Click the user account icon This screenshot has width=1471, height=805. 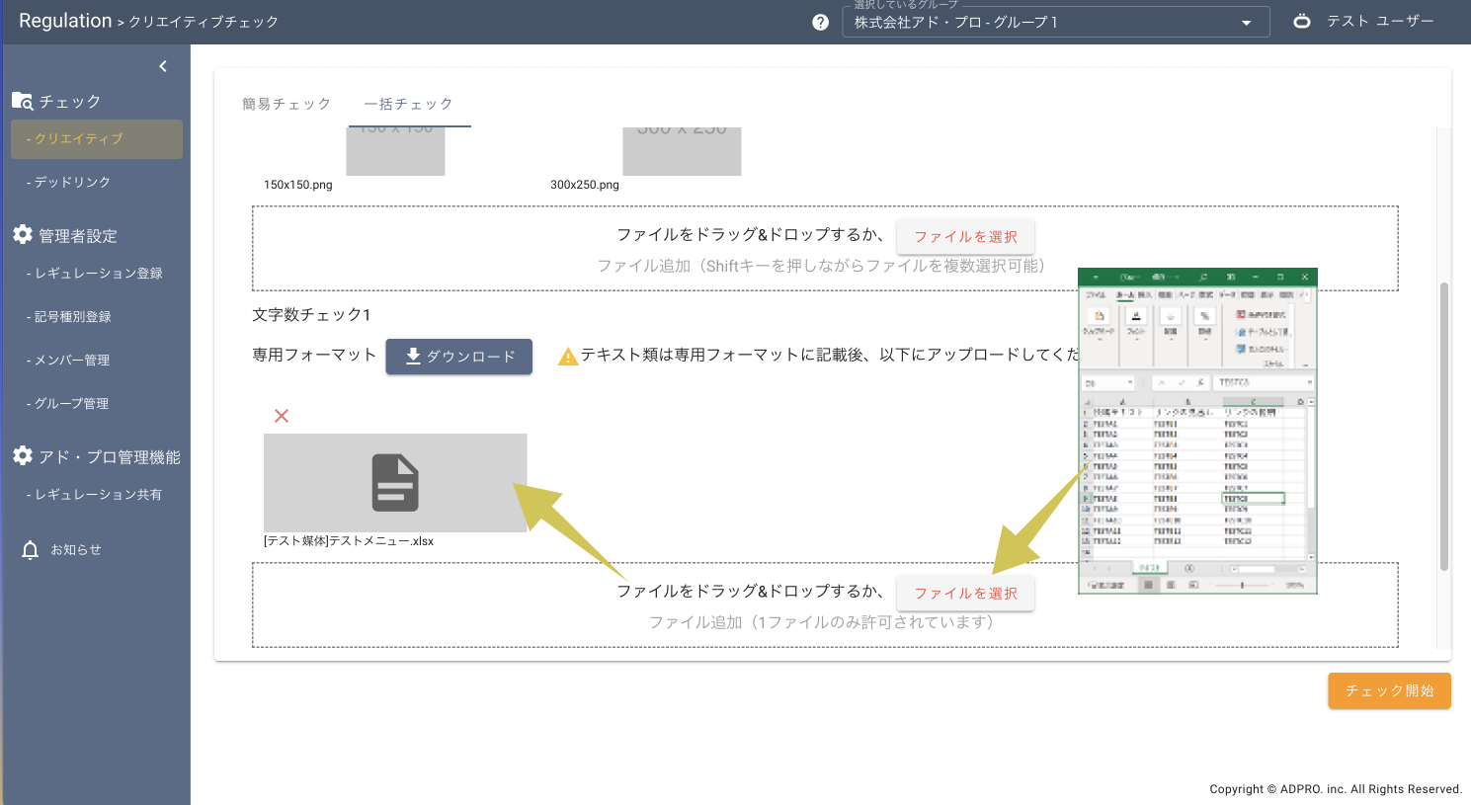[x=1302, y=21]
